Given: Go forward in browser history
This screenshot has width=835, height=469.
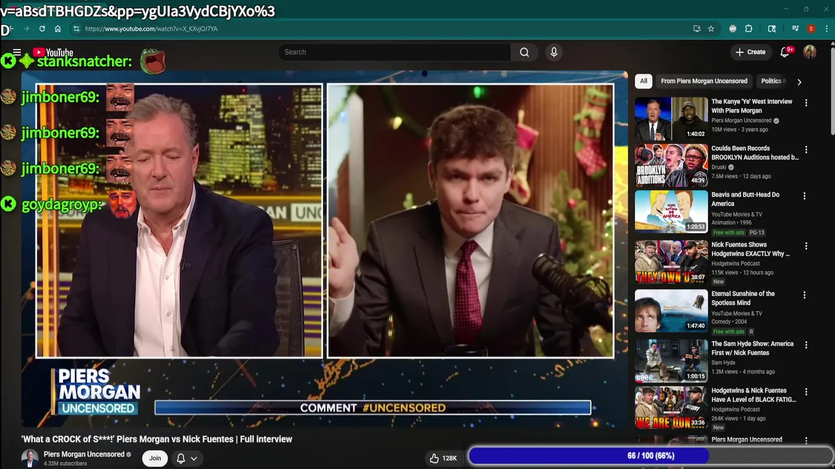Looking at the screenshot, I should pyautogui.click(x=26, y=29).
